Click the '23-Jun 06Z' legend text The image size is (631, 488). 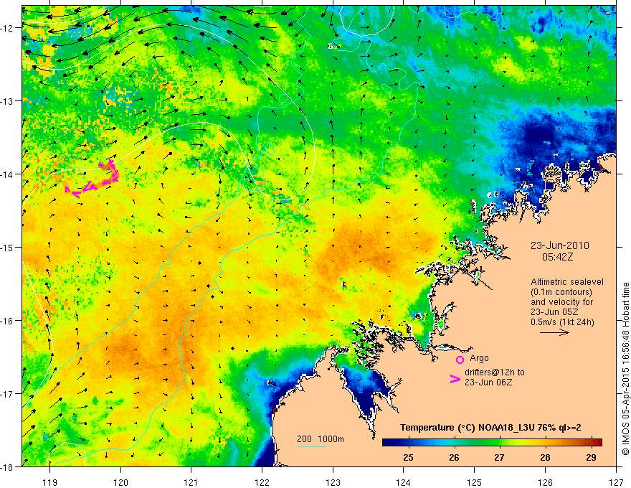point(488,382)
